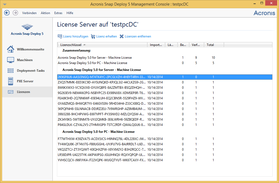Select license key 399J3288-9HCHPVWG

tap(165, 114)
